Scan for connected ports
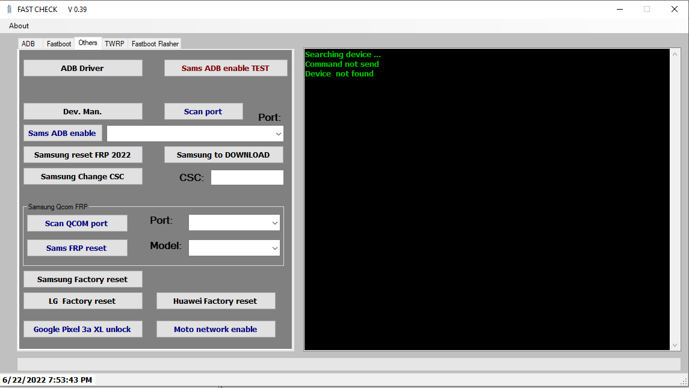 click(203, 111)
